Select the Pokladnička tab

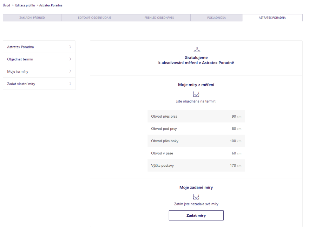point(216,18)
